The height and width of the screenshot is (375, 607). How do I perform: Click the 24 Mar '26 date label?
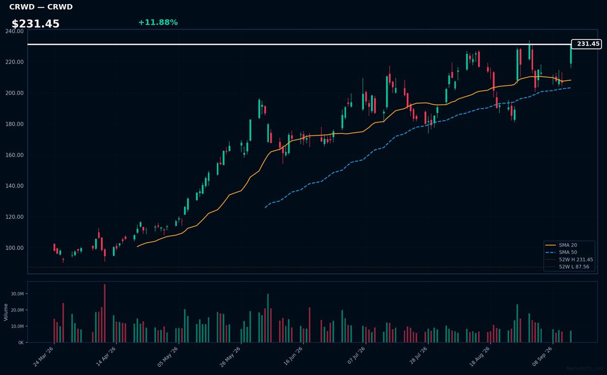[x=45, y=356]
